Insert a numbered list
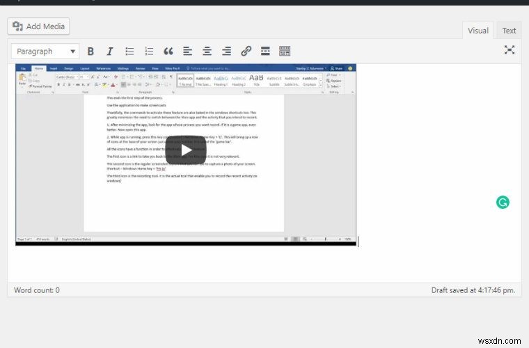Viewport: 529px width, 348px height. (149, 52)
